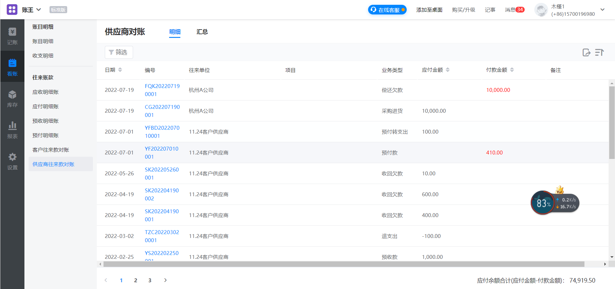Sort table by 日期 column arrows
The image size is (615, 289).
pyautogui.click(x=120, y=70)
